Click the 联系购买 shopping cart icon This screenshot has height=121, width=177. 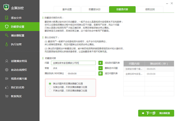click(x=7, y=96)
